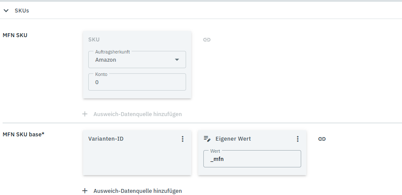Screen dimensions: 402x195
Task: Open the Varianten-ID three-dot menu
Action: (183, 139)
